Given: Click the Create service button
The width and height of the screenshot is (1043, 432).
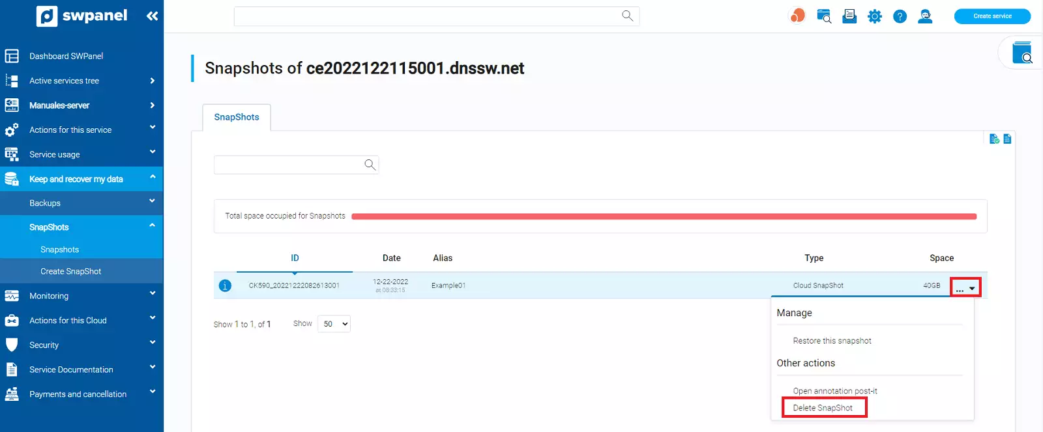Looking at the screenshot, I should point(992,16).
